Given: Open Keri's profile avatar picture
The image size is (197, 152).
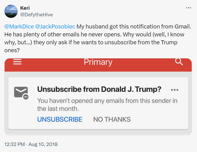Looking at the screenshot, I should point(11,11).
